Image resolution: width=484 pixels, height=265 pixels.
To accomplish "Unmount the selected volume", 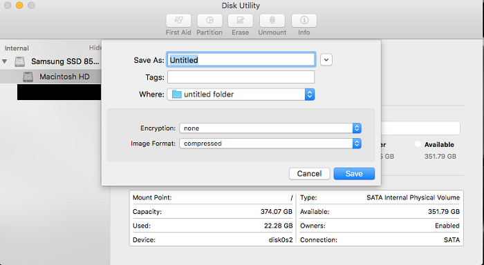I will [x=272, y=21].
